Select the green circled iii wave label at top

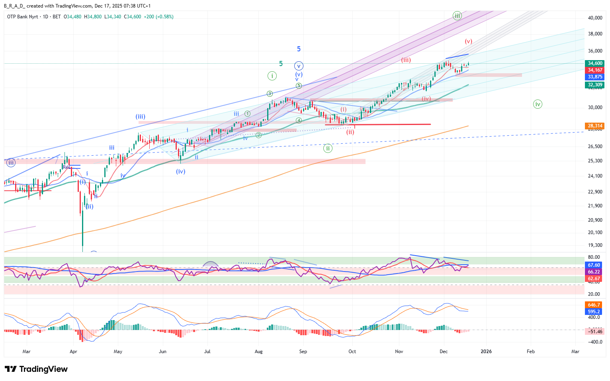pos(457,16)
